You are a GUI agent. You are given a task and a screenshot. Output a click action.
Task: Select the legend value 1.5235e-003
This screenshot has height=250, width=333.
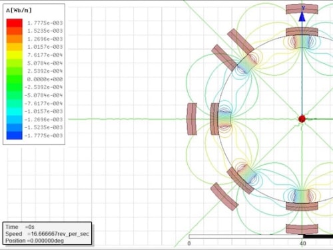[45, 31]
